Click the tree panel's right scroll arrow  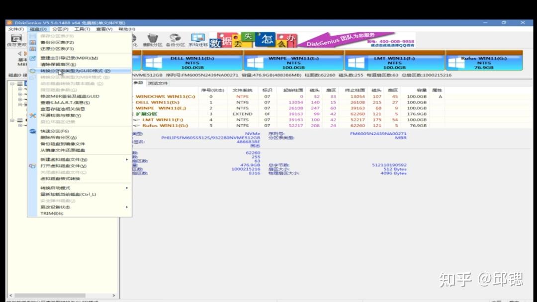click(x=114, y=295)
